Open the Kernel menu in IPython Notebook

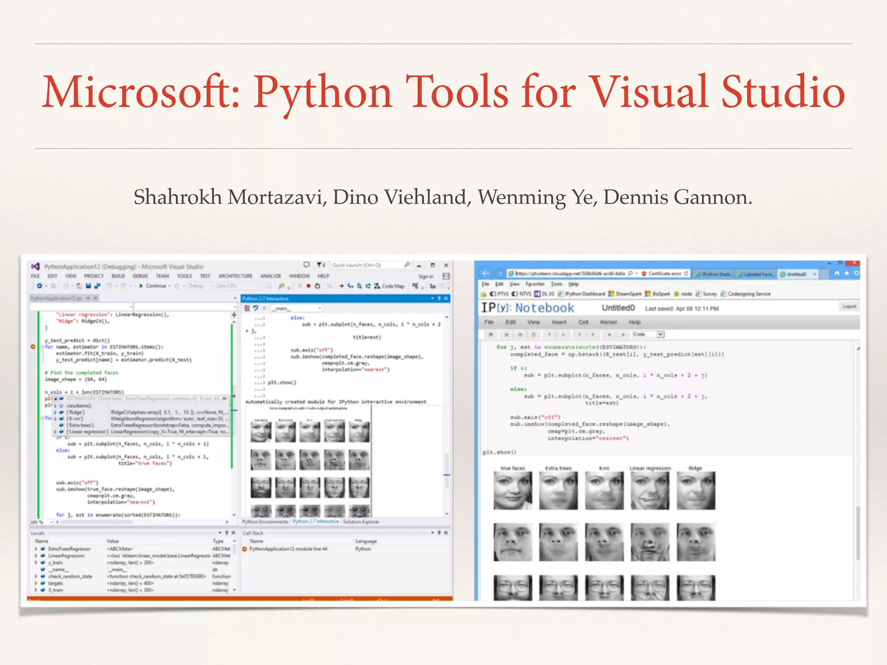[608, 322]
